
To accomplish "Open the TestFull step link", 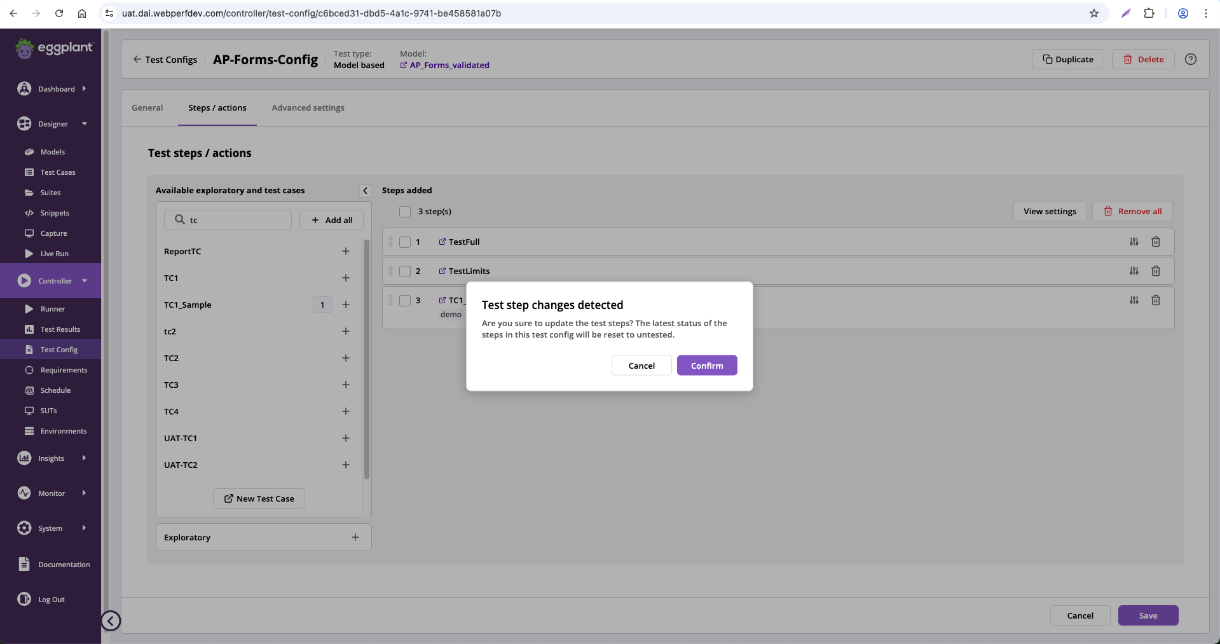I will pos(459,242).
